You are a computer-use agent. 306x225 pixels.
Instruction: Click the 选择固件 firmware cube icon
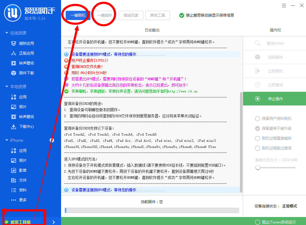pyautogui.click(x=258, y=57)
